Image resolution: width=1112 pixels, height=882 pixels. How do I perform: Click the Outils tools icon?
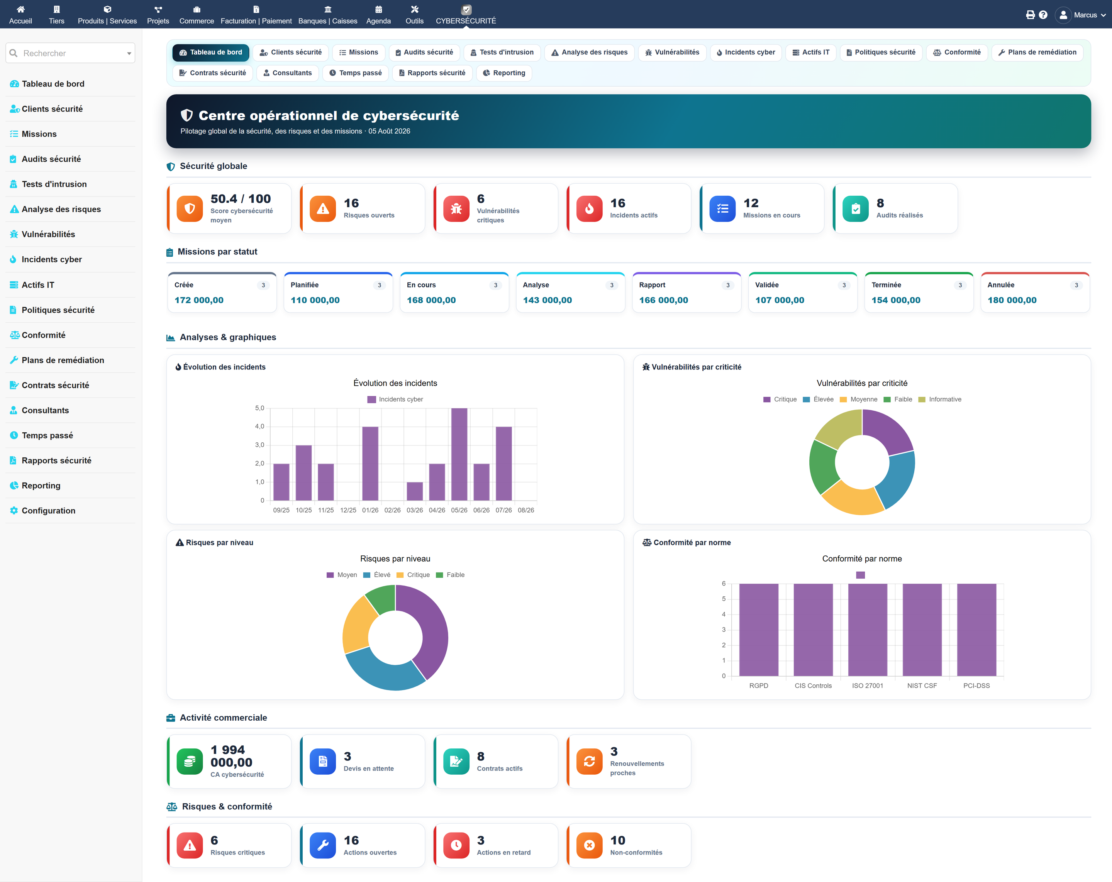click(x=415, y=9)
